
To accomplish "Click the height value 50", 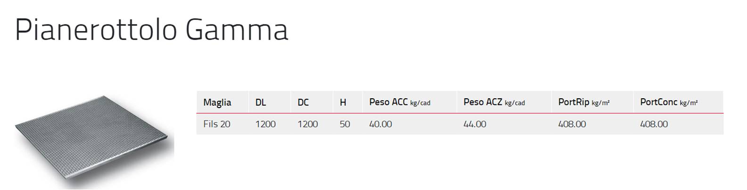I will [345, 124].
